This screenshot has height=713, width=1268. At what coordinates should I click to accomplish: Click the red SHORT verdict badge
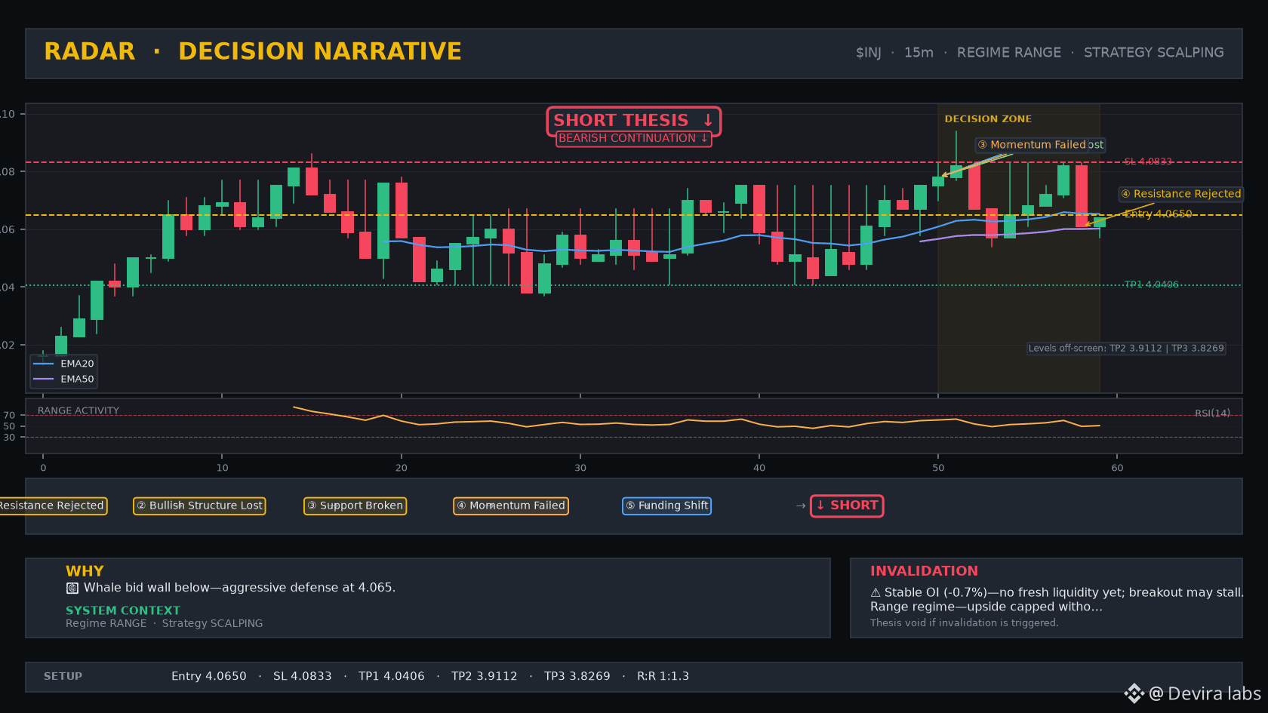point(847,506)
